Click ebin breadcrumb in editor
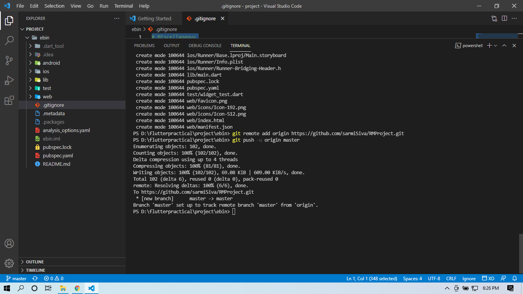The image size is (523, 294). tap(136, 29)
